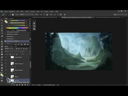The height and width of the screenshot is (96, 128).
Task: Open the layer blend mode dropdown
Action: point(12,51)
